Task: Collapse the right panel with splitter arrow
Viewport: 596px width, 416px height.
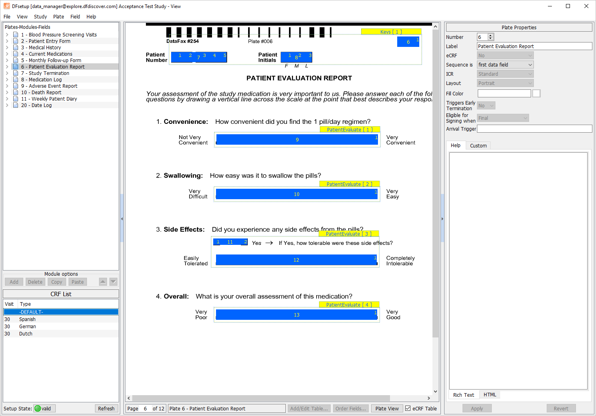Action: tap(442, 219)
